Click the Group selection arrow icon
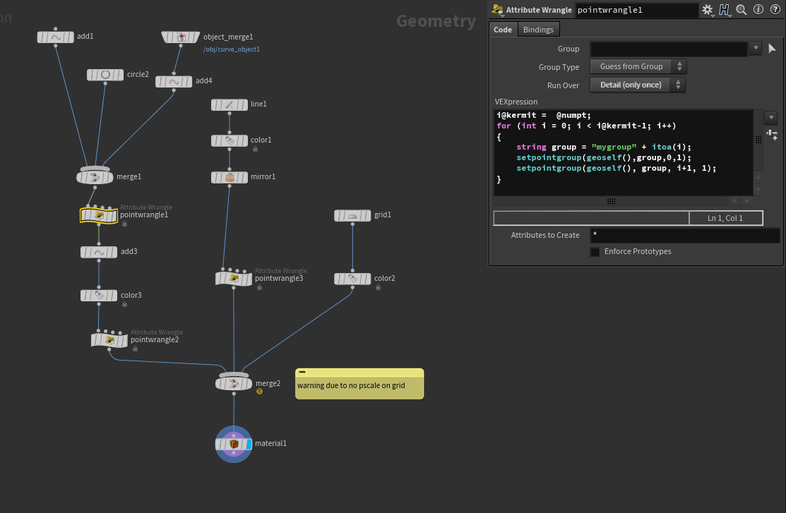Screen dimensions: 786x513 click(x=772, y=49)
